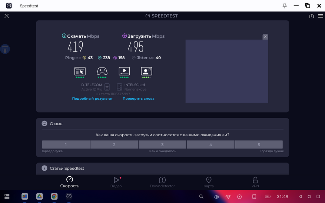This screenshot has height=203, width=325.
Task: Click the Статьи Speedtest info icon
Action: [44, 168]
